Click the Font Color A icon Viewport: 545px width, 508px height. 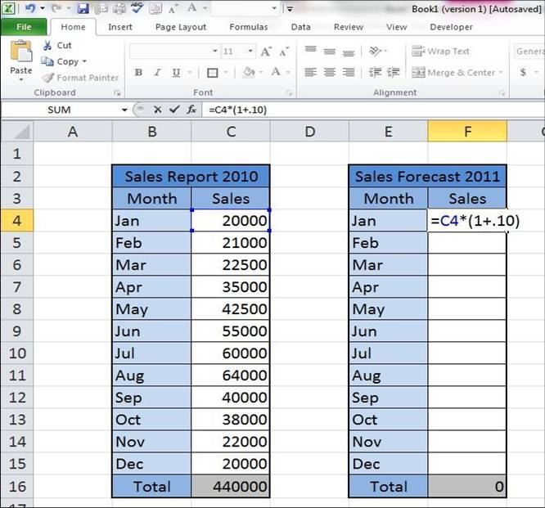(276, 72)
